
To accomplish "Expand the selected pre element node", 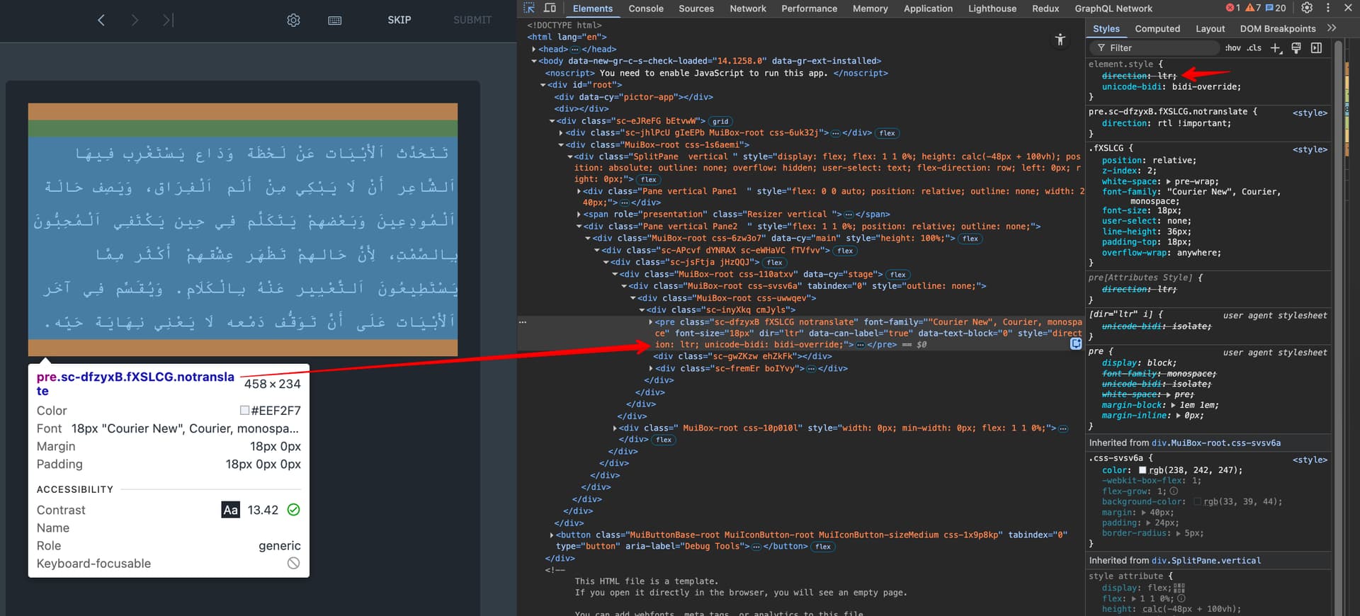I will pos(651,322).
